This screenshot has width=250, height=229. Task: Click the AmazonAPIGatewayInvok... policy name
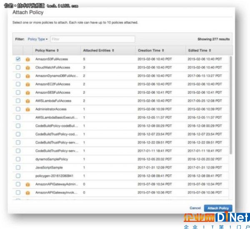pyautogui.click(x=56, y=192)
